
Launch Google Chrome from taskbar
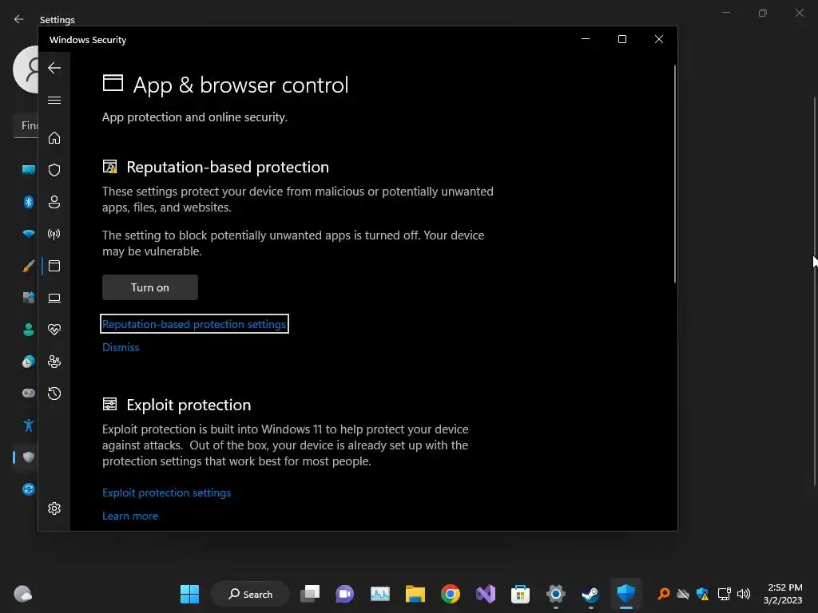click(451, 594)
